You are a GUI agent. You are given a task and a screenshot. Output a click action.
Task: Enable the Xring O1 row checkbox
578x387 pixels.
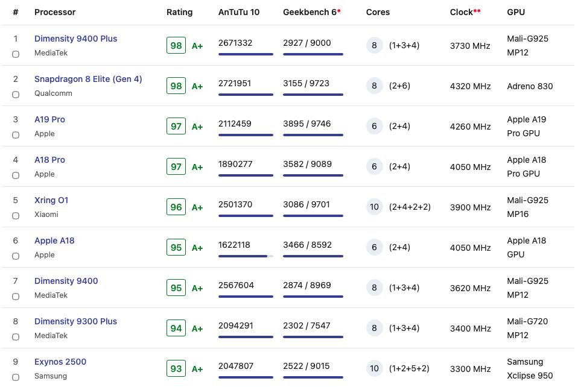16,216
